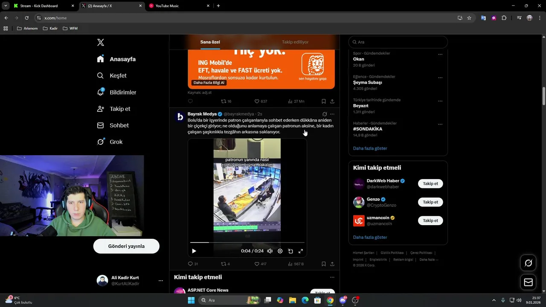The image size is (546, 307).
Task: View analytics showing 27 Mn views
Action: click(x=296, y=101)
